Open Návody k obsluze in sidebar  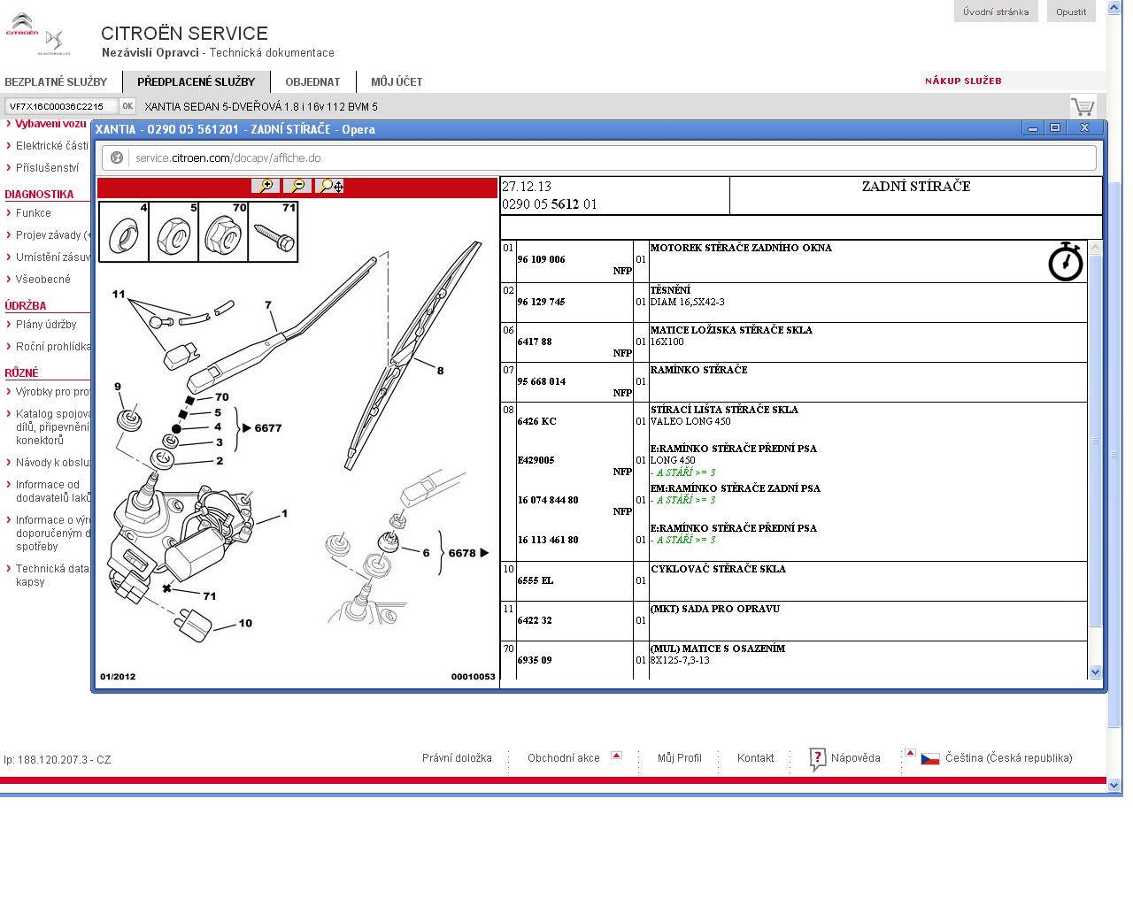[x=53, y=463]
